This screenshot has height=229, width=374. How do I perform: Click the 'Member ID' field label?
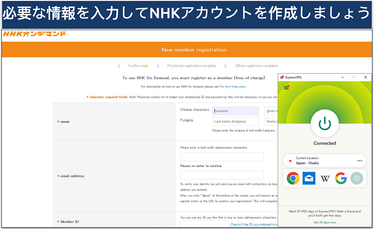(70, 222)
